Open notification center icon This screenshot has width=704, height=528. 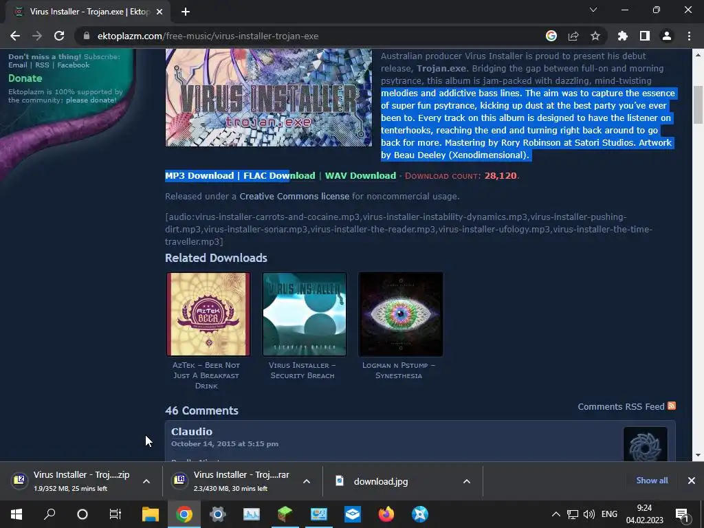(681, 514)
